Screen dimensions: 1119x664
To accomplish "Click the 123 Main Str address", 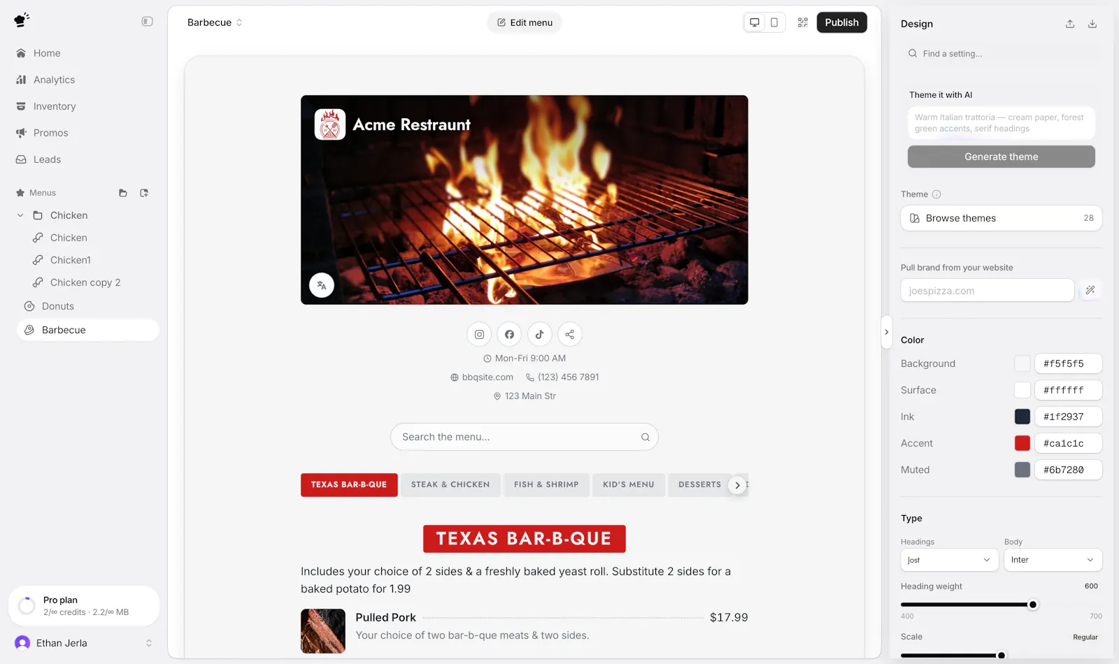I will [525, 396].
